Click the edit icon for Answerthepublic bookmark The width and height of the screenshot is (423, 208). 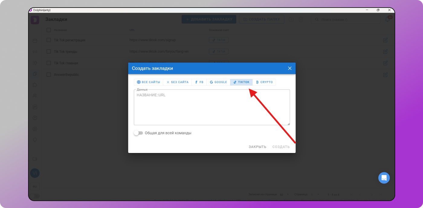click(x=385, y=74)
